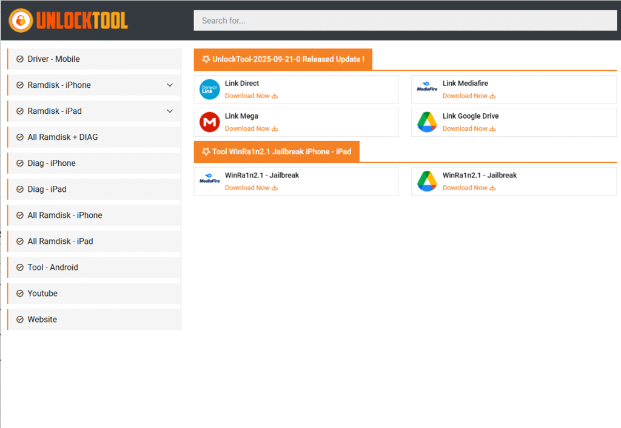Click Download Now under Link Direct
621x428 pixels.
pyautogui.click(x=250, y=96)
